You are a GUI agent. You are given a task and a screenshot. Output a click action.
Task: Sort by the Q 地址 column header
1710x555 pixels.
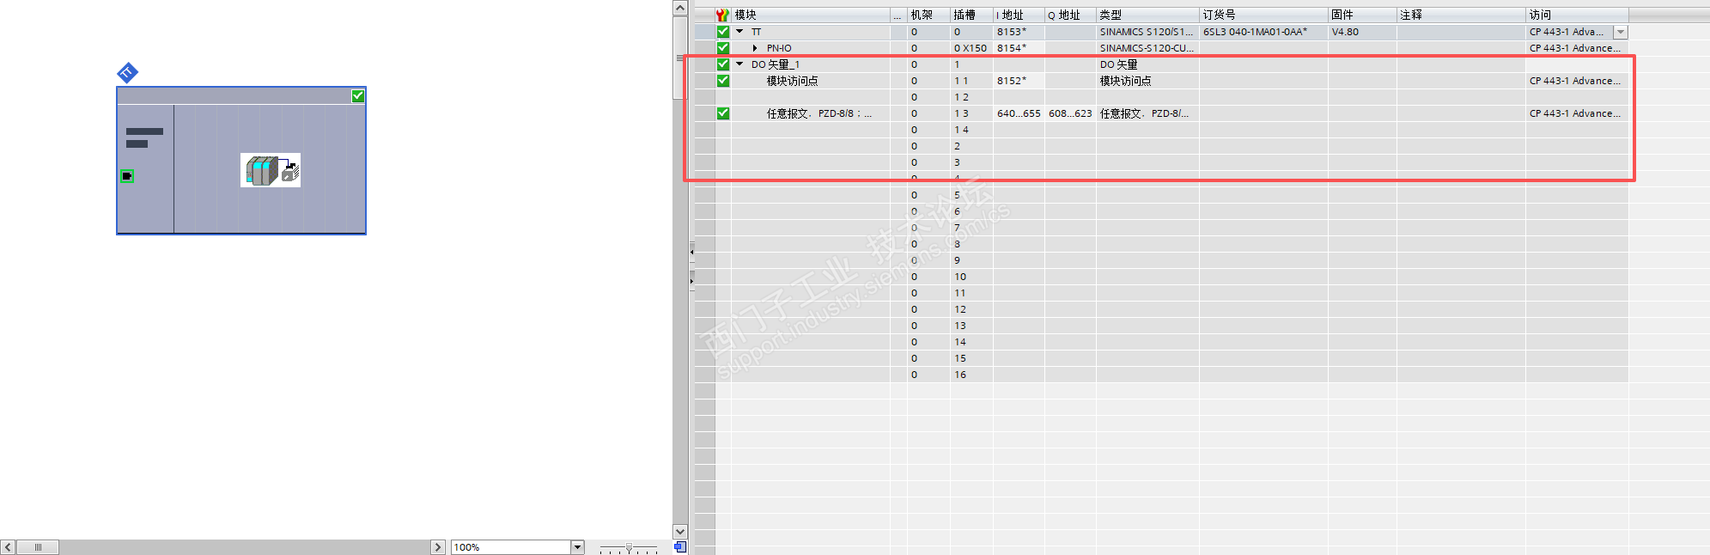coord(1070,15)
